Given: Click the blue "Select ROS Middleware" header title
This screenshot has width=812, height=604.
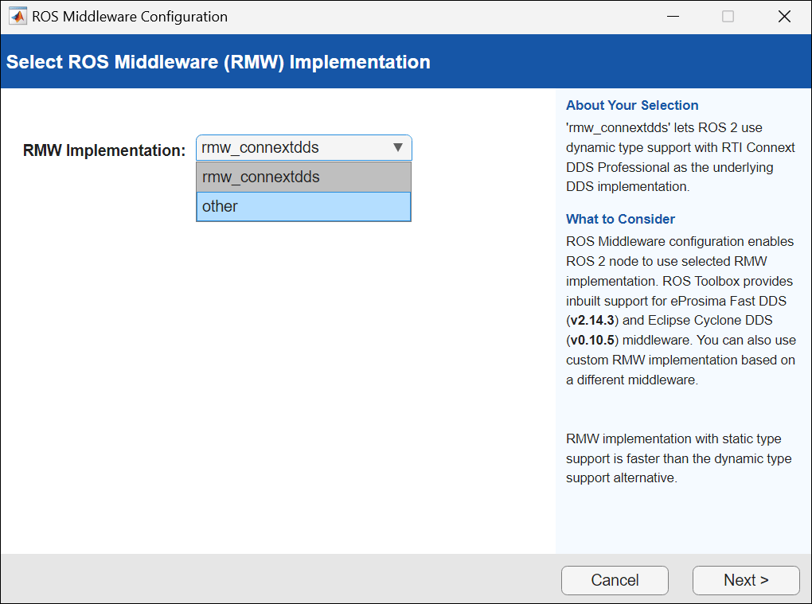Looking at the screenshot, I should tap(218, 62).
